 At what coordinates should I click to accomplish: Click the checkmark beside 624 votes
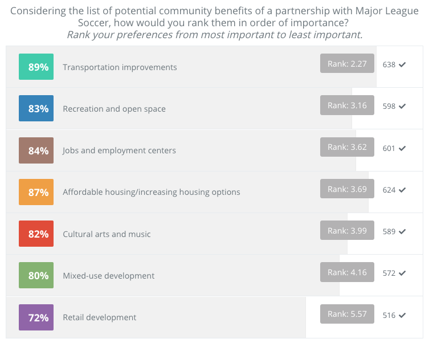coord(402,190)
